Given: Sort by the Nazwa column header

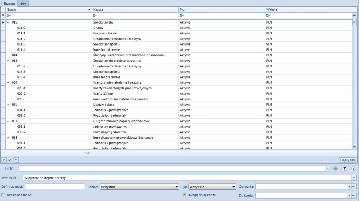Looking at the screenshot, I should click(x=135, y=9).
